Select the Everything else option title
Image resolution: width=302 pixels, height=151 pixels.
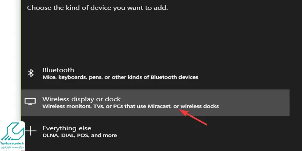click(67, 128)
